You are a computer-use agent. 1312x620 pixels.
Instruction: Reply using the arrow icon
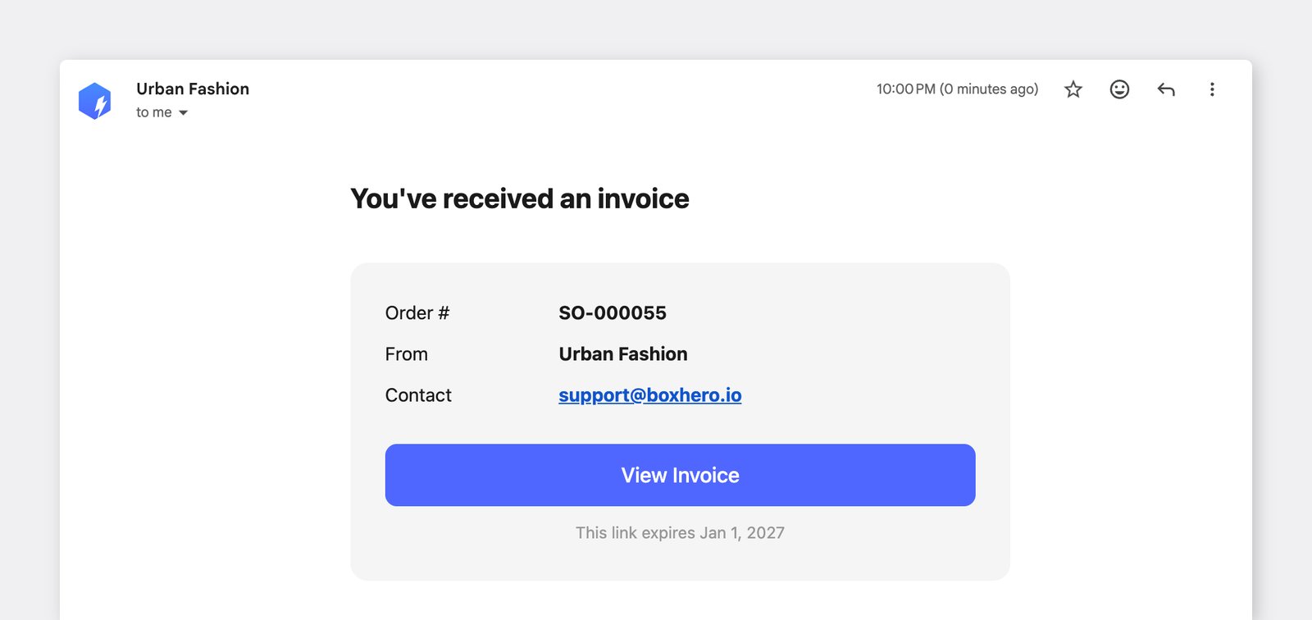tap(1166, 89)
